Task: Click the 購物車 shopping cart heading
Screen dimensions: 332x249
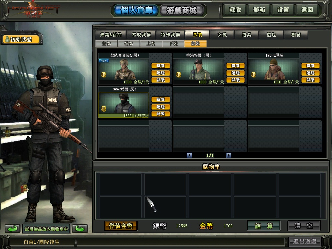Action: tap(211, 167)
